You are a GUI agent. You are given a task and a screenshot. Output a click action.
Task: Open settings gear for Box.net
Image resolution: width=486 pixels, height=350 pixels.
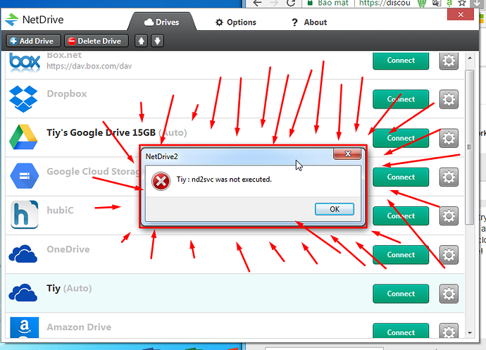[449, 61]
